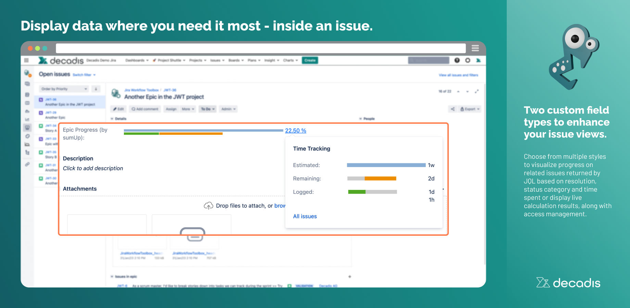Click to add description text
Screen dimensions: 630x308
[x=93, y=168]
